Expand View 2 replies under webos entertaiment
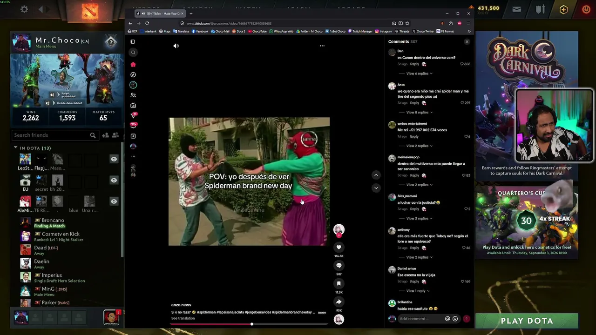This screenshot has height=335, width=596. point(419,146)
